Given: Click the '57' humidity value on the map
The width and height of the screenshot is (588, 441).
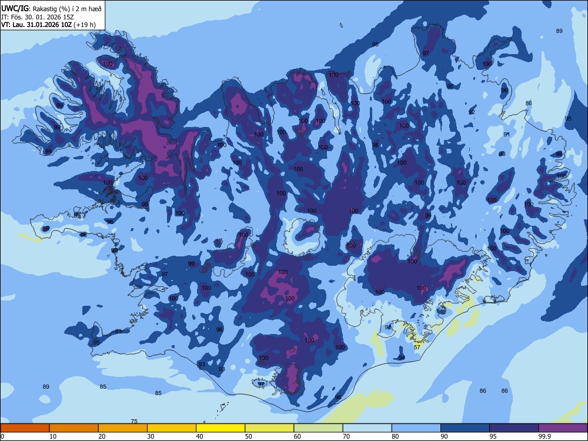Looking at the screenshot, I should [417, 348].
